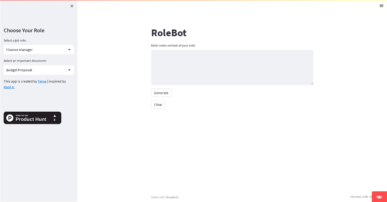Image resolution: width=387 pixels, height=202 pixels.
Task: Focus the role context text area
Action: tap(232, 67)
